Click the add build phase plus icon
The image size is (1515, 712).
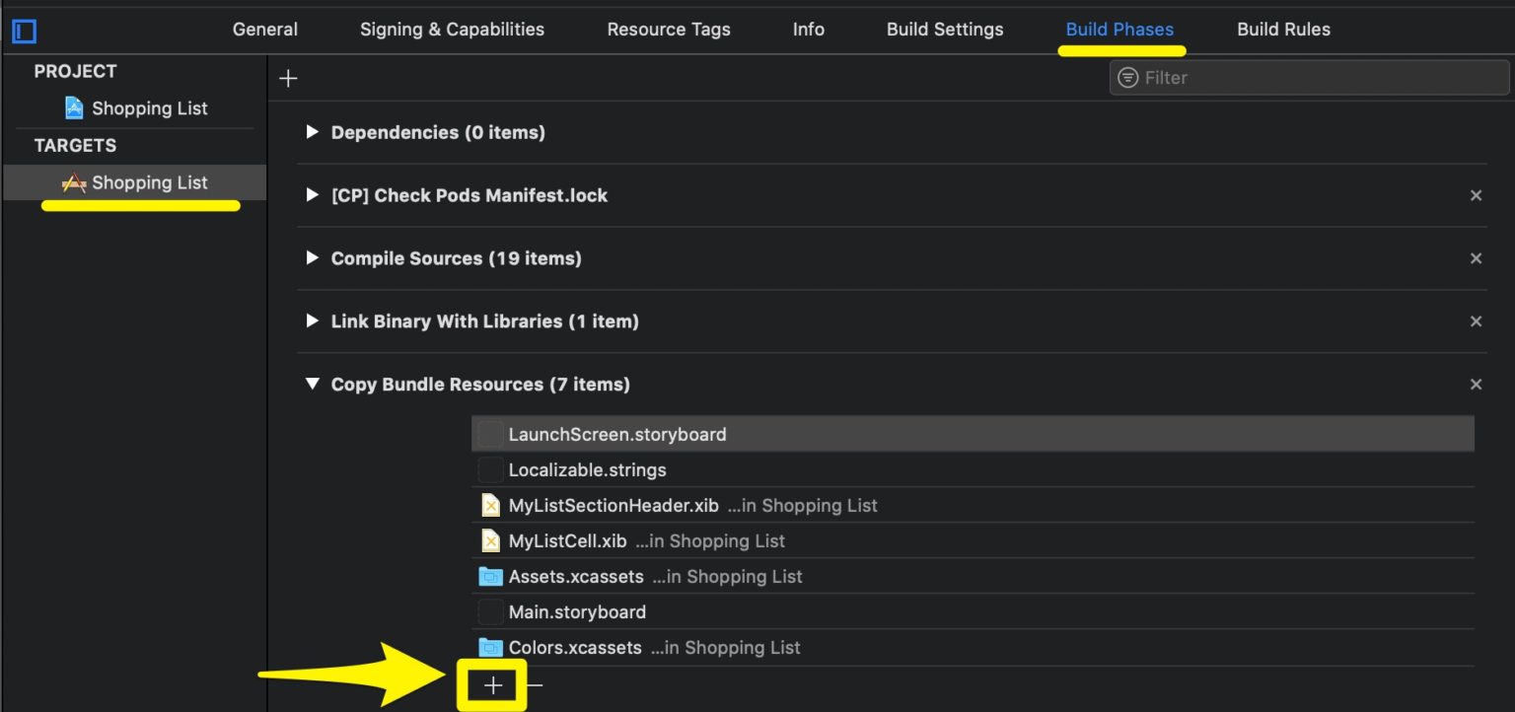288,78
